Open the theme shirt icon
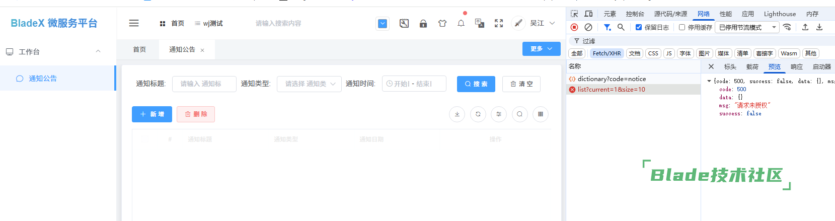The image size is (835, 221). pos(442,23)
